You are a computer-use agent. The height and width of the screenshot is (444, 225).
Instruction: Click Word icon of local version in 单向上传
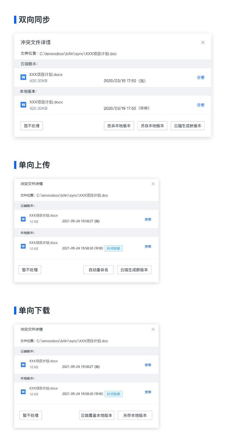click(x=23, y=246)
